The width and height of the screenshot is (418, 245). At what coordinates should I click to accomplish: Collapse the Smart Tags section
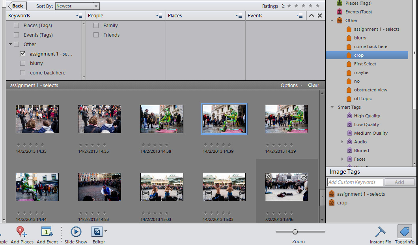coord(332,107)
